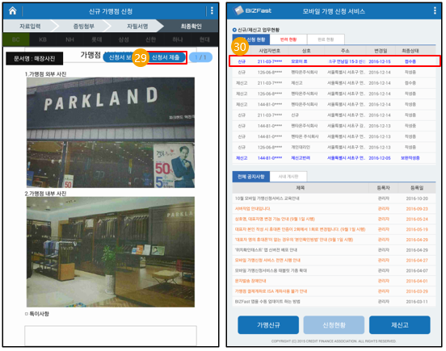This screenshot has height=351, width=446.
Task: Switch to the 사내 게시판 tab
Action: (288, 177)
